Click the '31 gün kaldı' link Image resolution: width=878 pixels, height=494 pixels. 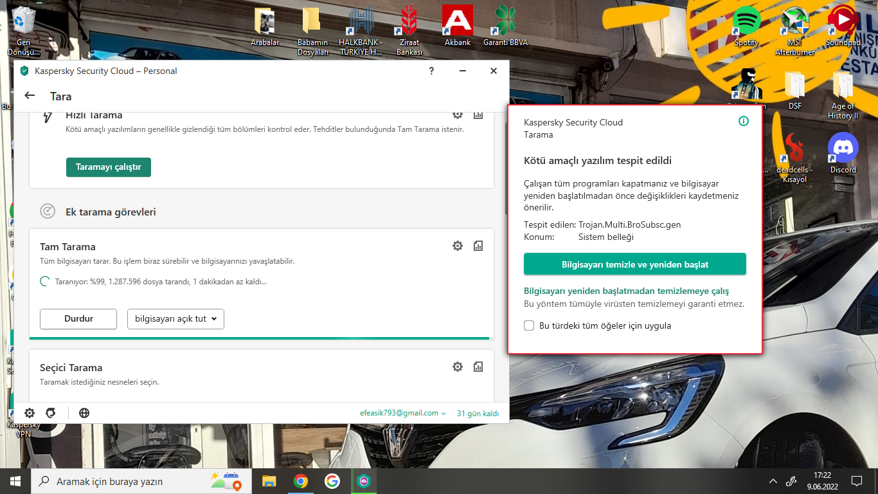tap(478, 414)
